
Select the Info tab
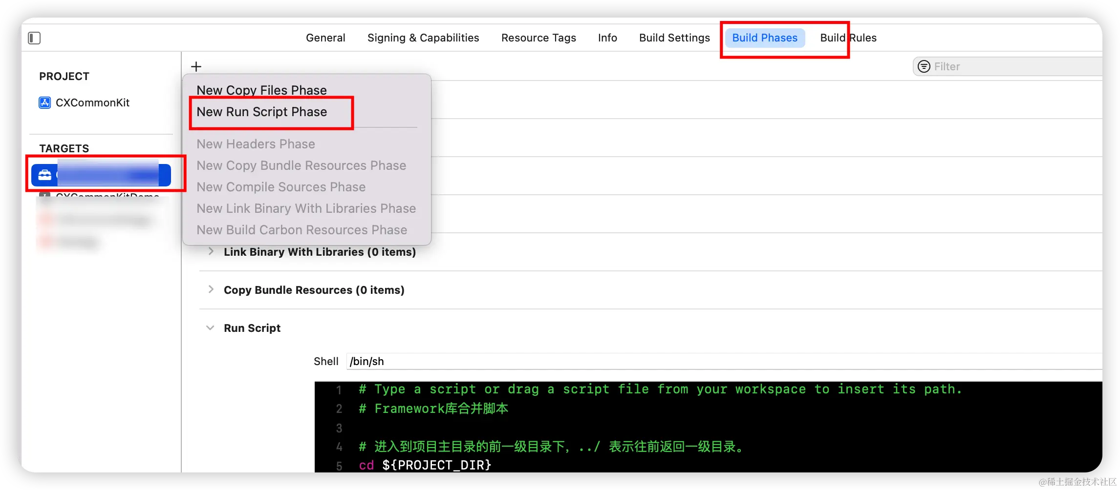[607, 38]
